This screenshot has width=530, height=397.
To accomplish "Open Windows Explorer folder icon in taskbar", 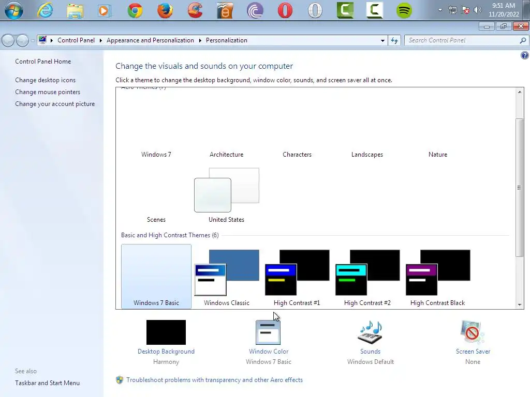I will (75, 11).
